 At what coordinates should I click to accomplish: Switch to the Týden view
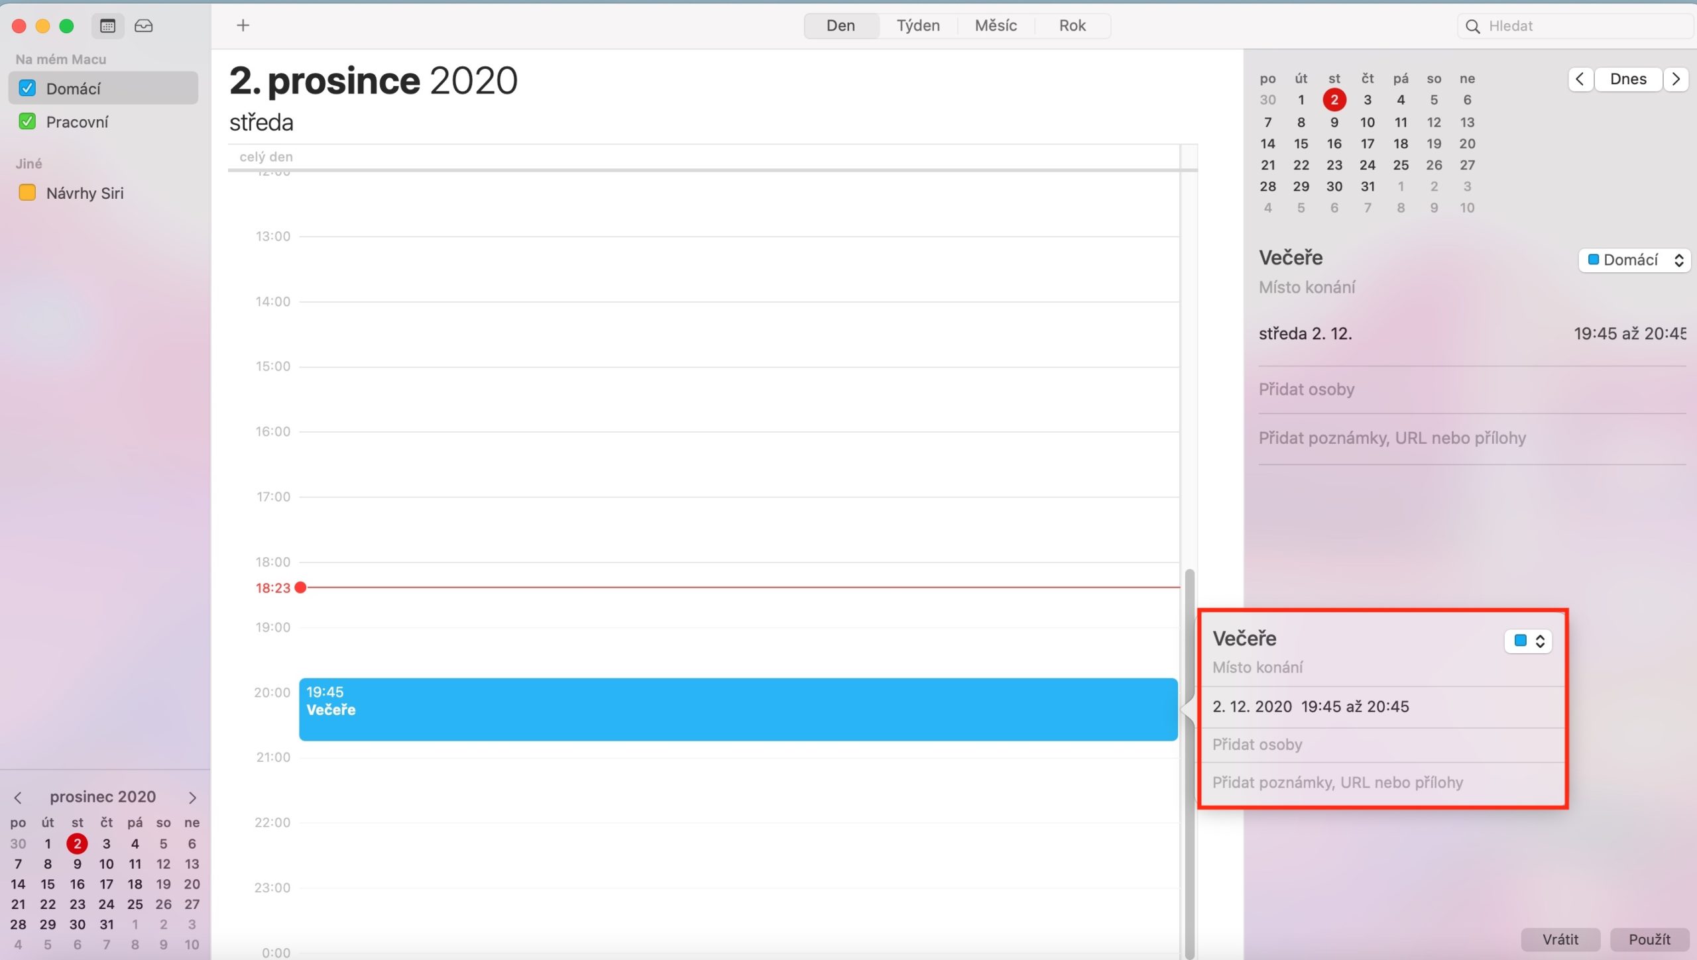click(917, 25)
